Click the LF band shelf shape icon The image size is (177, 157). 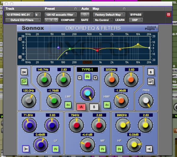pyautogui.click(x=26, y=149)
